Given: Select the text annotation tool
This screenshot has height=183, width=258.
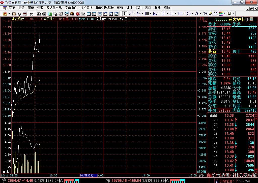Looking at the screenshot, I should tap(197, 13).
